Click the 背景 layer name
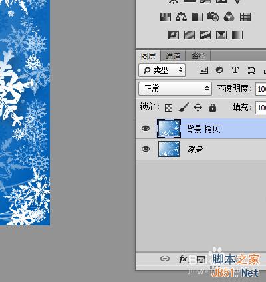This screenshot has width=266, height=282. coord(195,150)
